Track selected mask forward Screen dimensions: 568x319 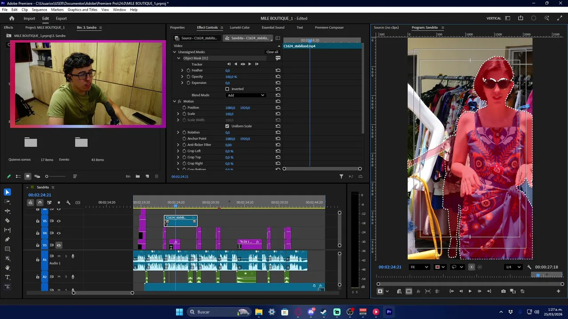click(x=249, y=64)
